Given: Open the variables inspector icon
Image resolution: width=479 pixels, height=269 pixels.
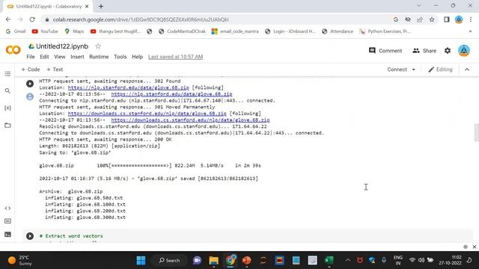Looking at the screenshot, I should pos(7,108).
